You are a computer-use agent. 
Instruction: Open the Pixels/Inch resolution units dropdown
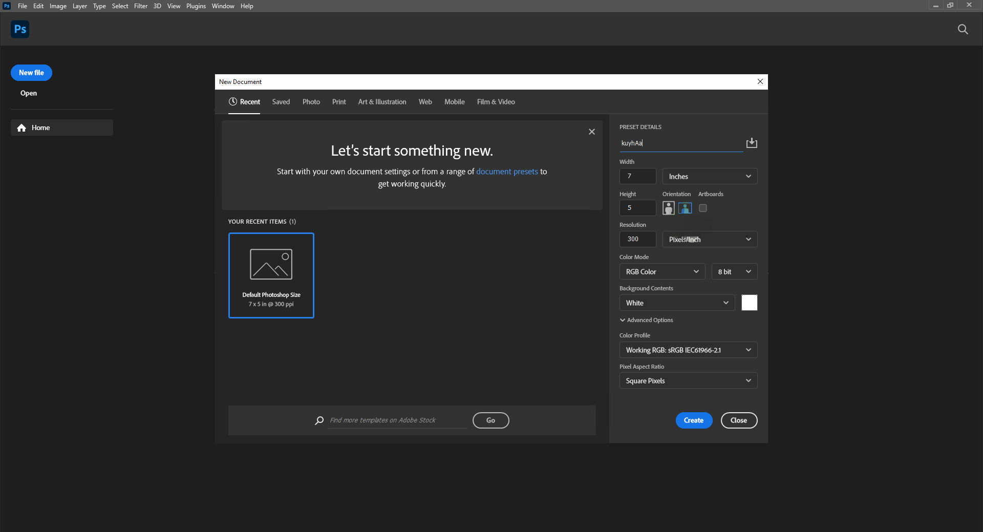(x=710, y=239)
